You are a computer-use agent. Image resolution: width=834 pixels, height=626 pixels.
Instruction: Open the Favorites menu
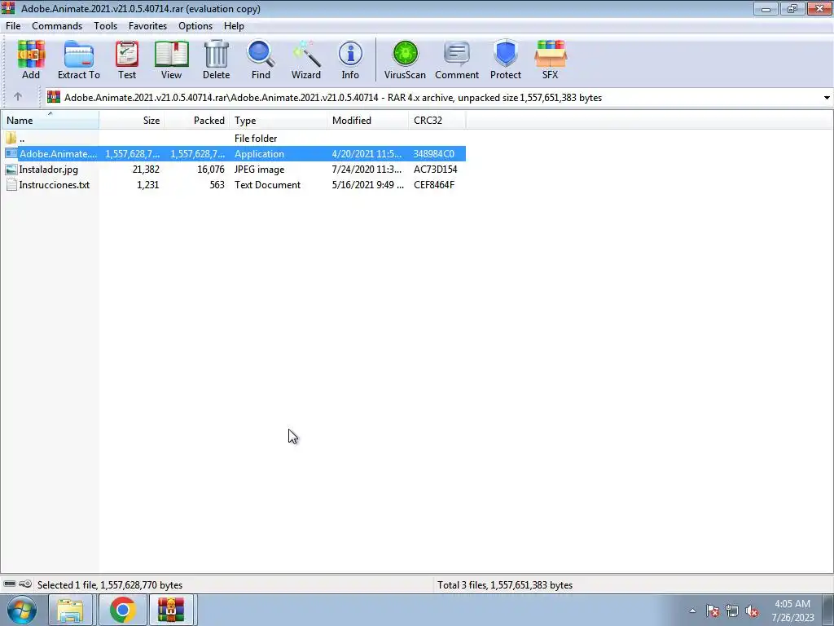pyautogui.click(x=148, y=25)
